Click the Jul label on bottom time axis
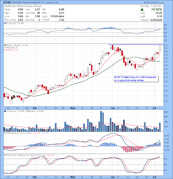This screenshot has width=173, height=179. pos(154,177)
